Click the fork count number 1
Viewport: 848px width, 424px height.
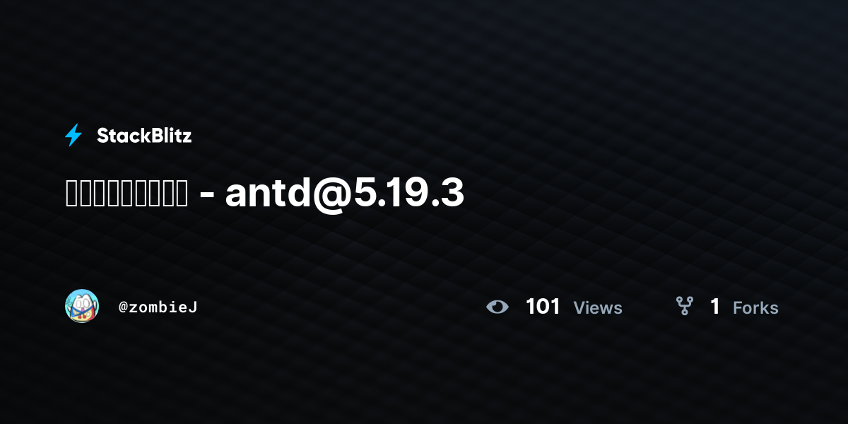click(x=715, y=306)
